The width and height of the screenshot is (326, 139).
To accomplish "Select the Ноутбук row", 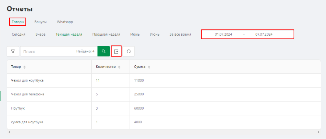I will 164,108.
